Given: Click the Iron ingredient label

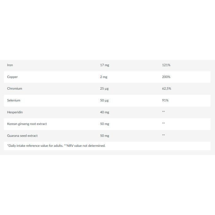Looking at the screenshot, I should (x=10, y=65).
